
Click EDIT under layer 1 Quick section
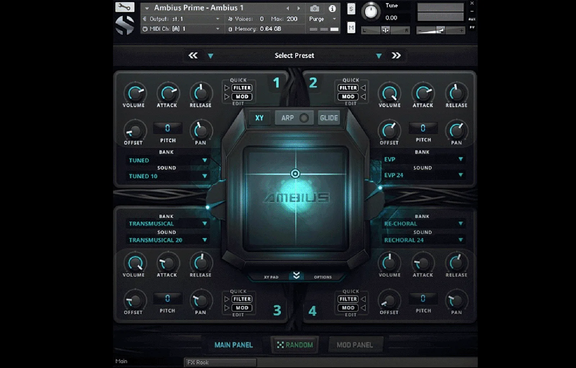coord(238,104)
